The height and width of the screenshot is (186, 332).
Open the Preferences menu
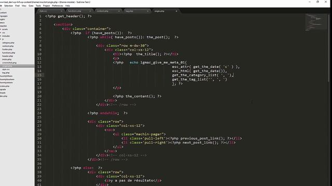pos(58,6)
